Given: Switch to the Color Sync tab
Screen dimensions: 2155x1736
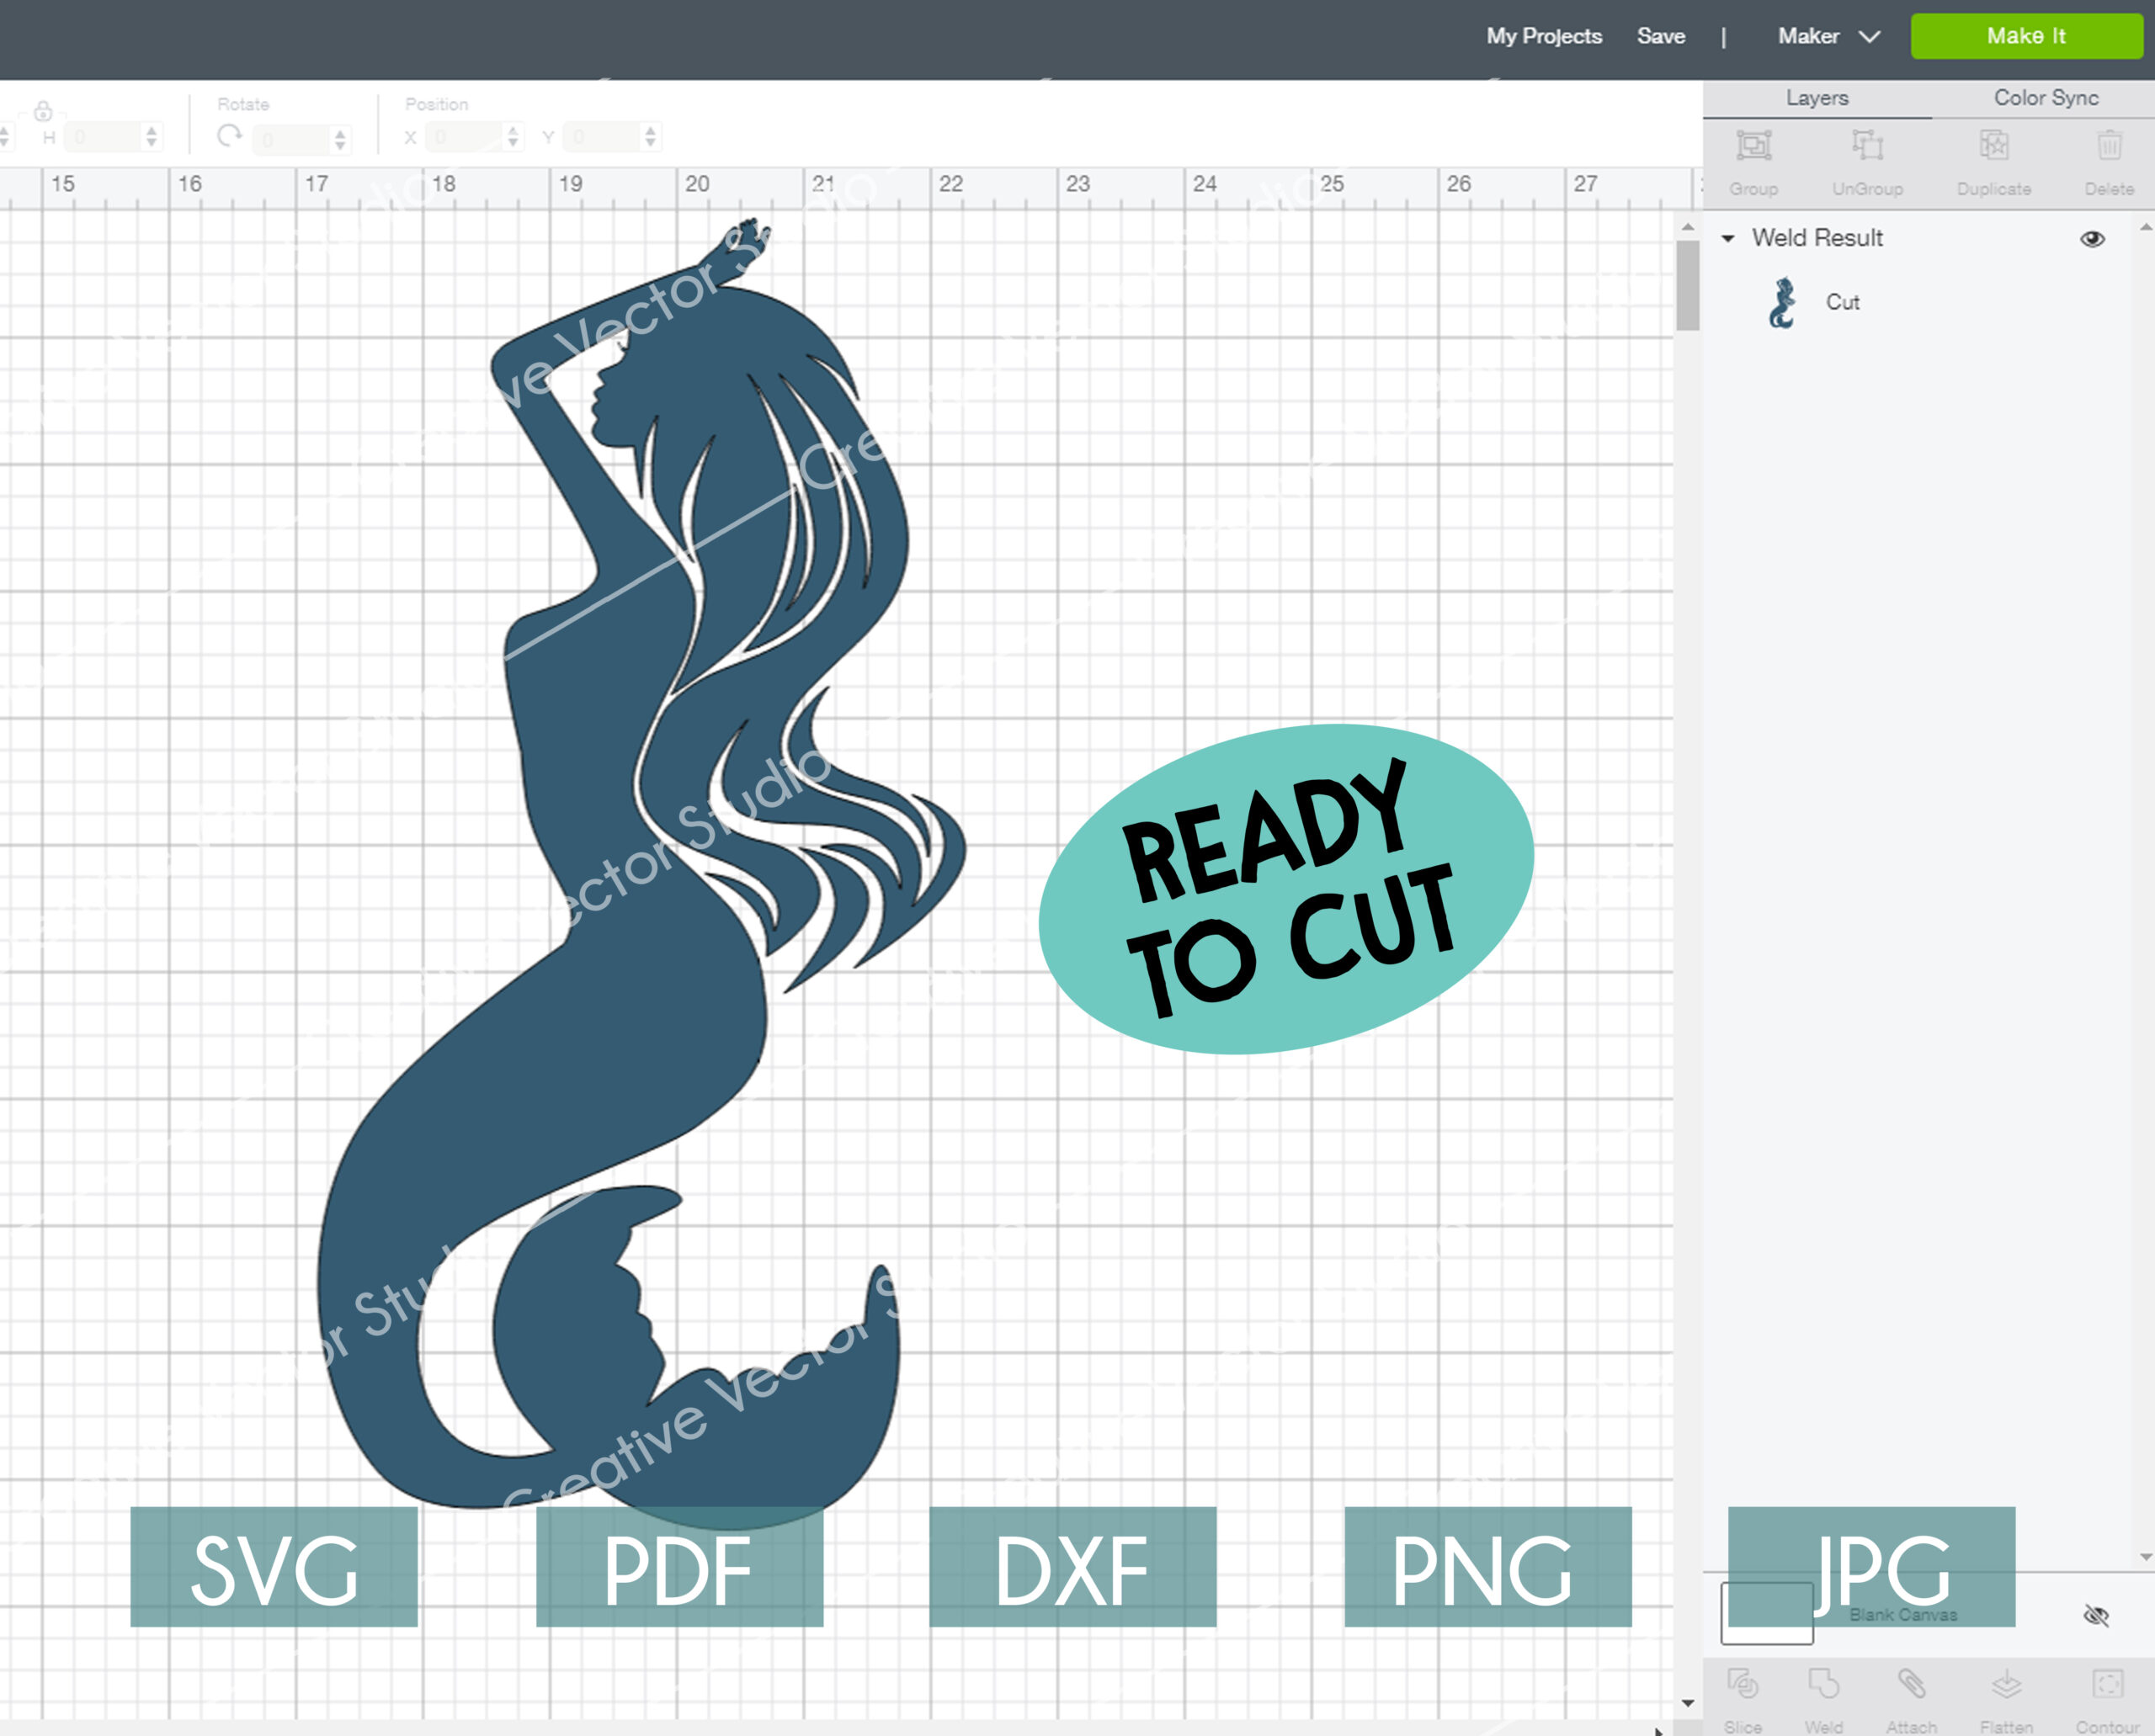Looking at the screenshot, I should click(x=2046, y=98).
